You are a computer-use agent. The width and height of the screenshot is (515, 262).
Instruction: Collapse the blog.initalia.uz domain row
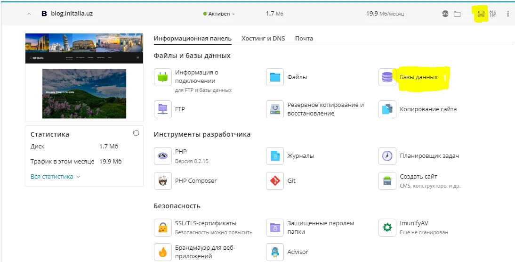click(29, 14)
